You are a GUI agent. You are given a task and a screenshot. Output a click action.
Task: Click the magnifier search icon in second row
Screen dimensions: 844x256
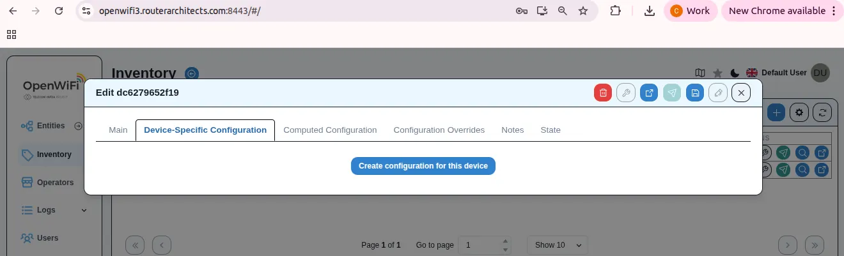[x=802, y=170]
